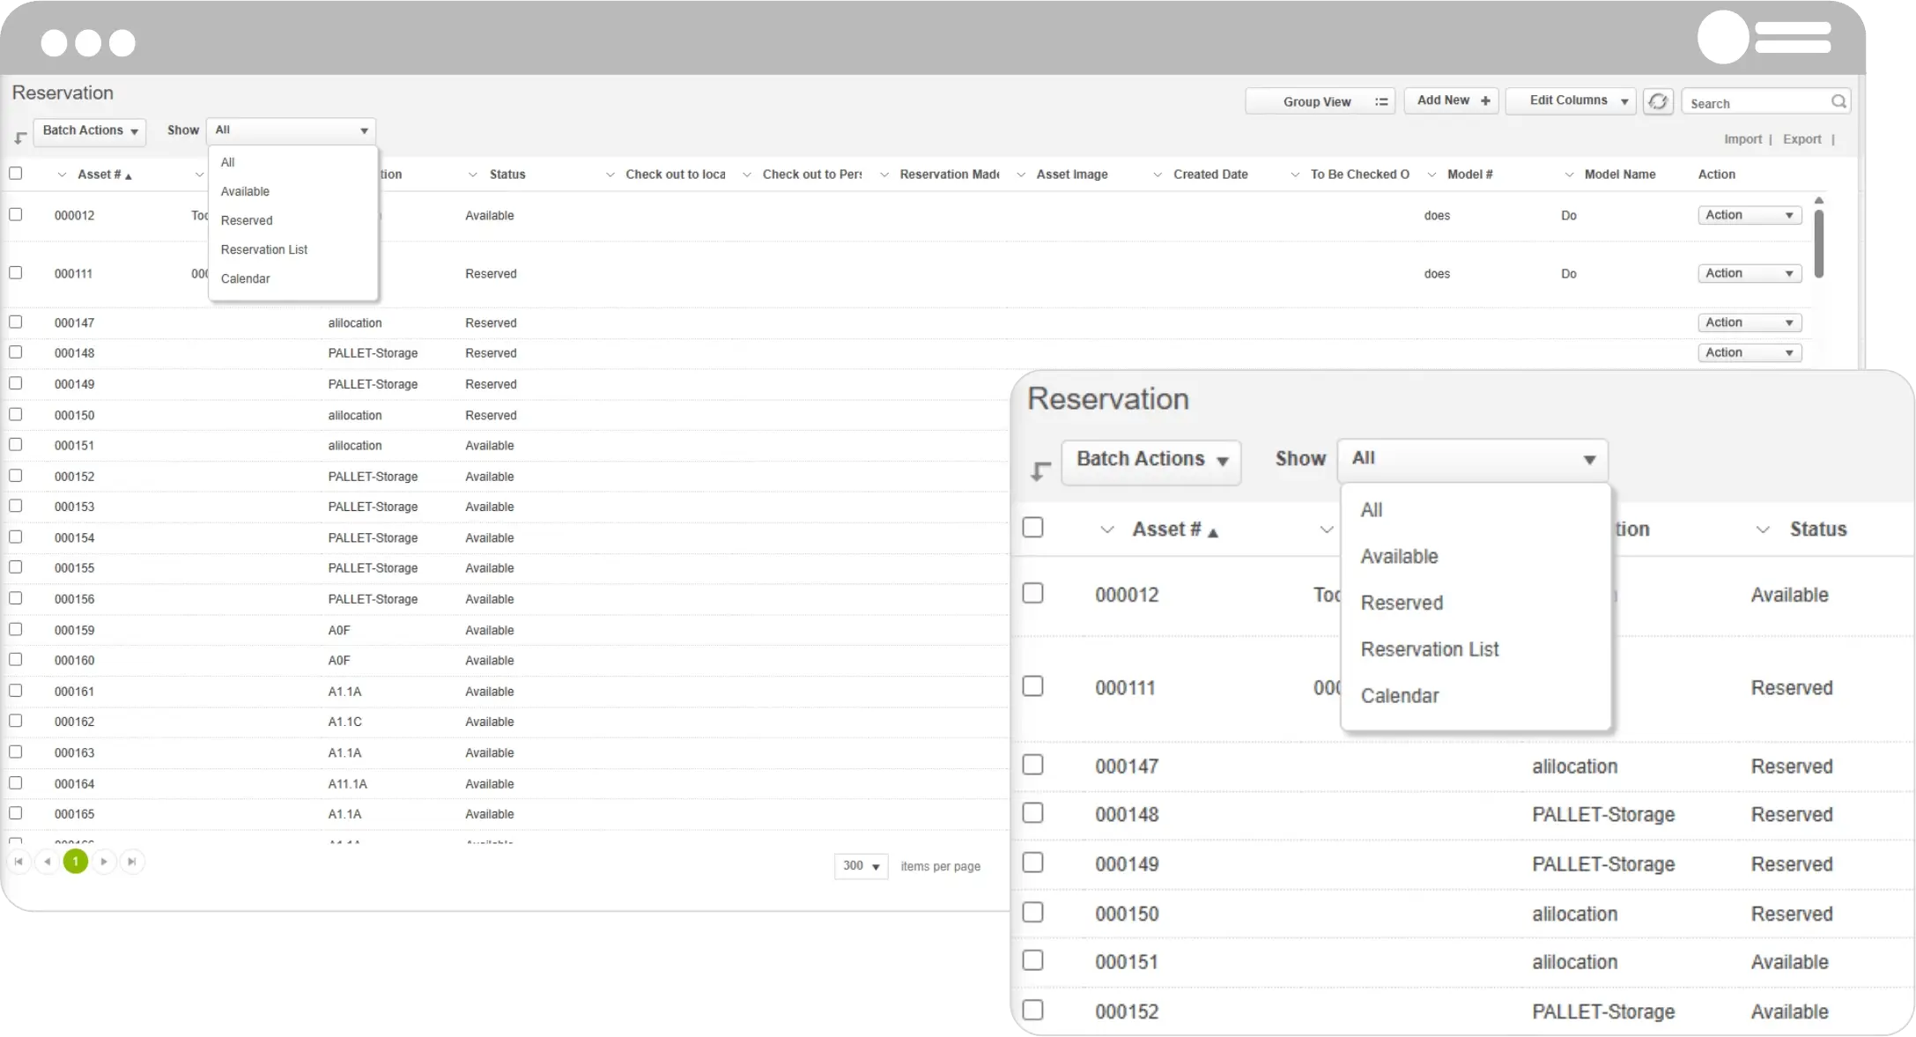The width and height of the screenshot is (1916, 1037).
Task: Change items per page from 300
Action: coord(860,866)
